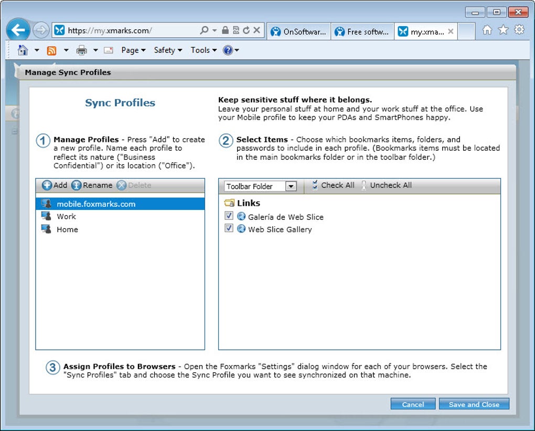
Task: Expand the Home button dropdown arrow
Action: click(37, 50)
